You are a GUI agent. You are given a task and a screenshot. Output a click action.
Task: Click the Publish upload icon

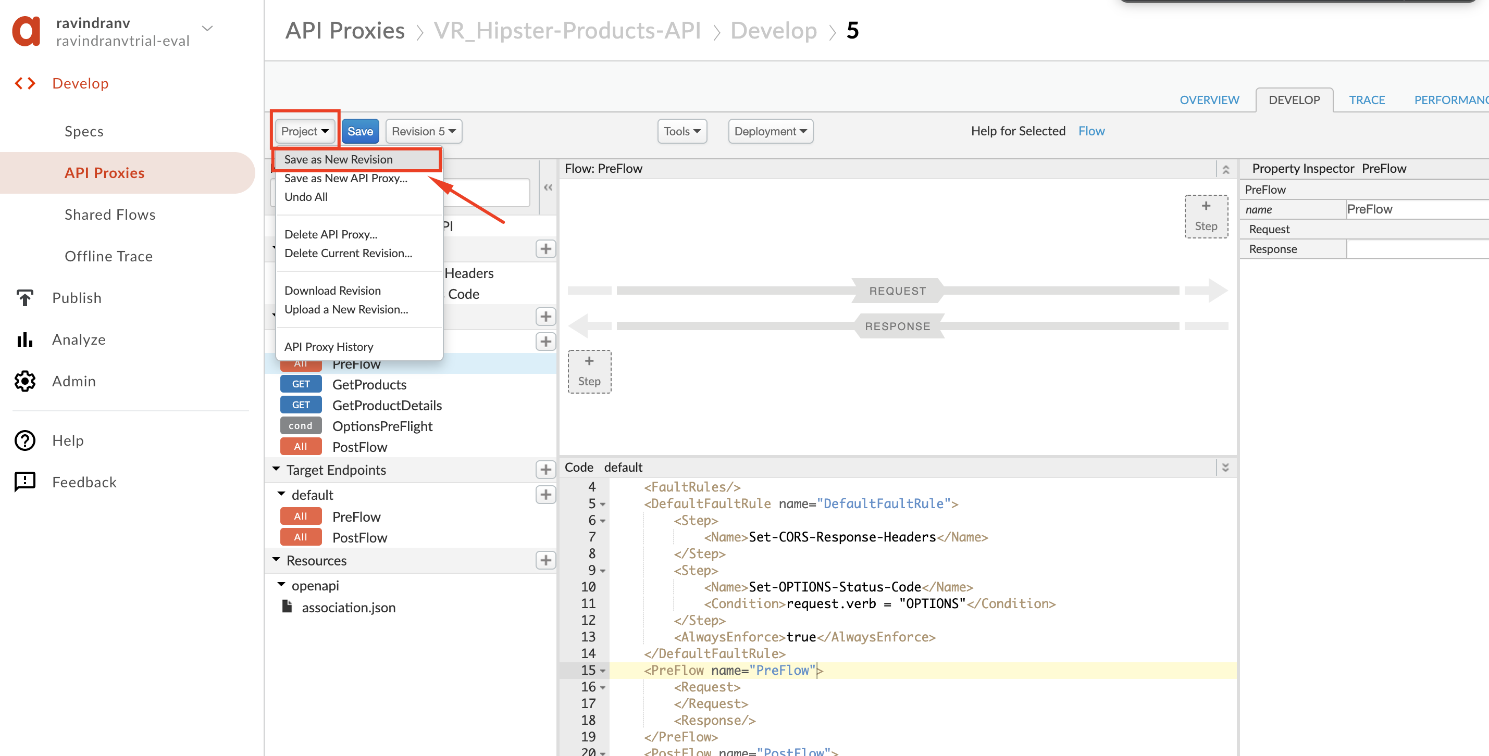25,297
